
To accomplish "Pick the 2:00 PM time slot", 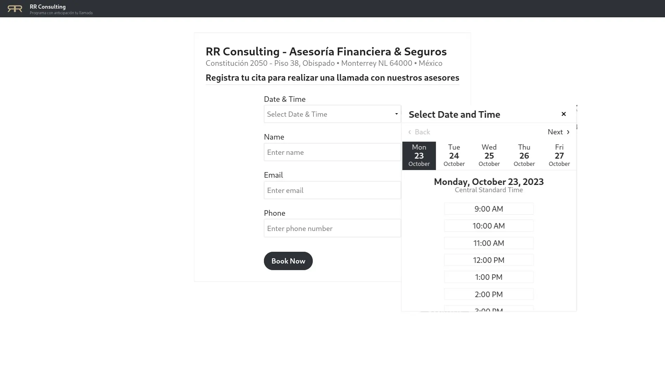I will [x=489, y=294].
